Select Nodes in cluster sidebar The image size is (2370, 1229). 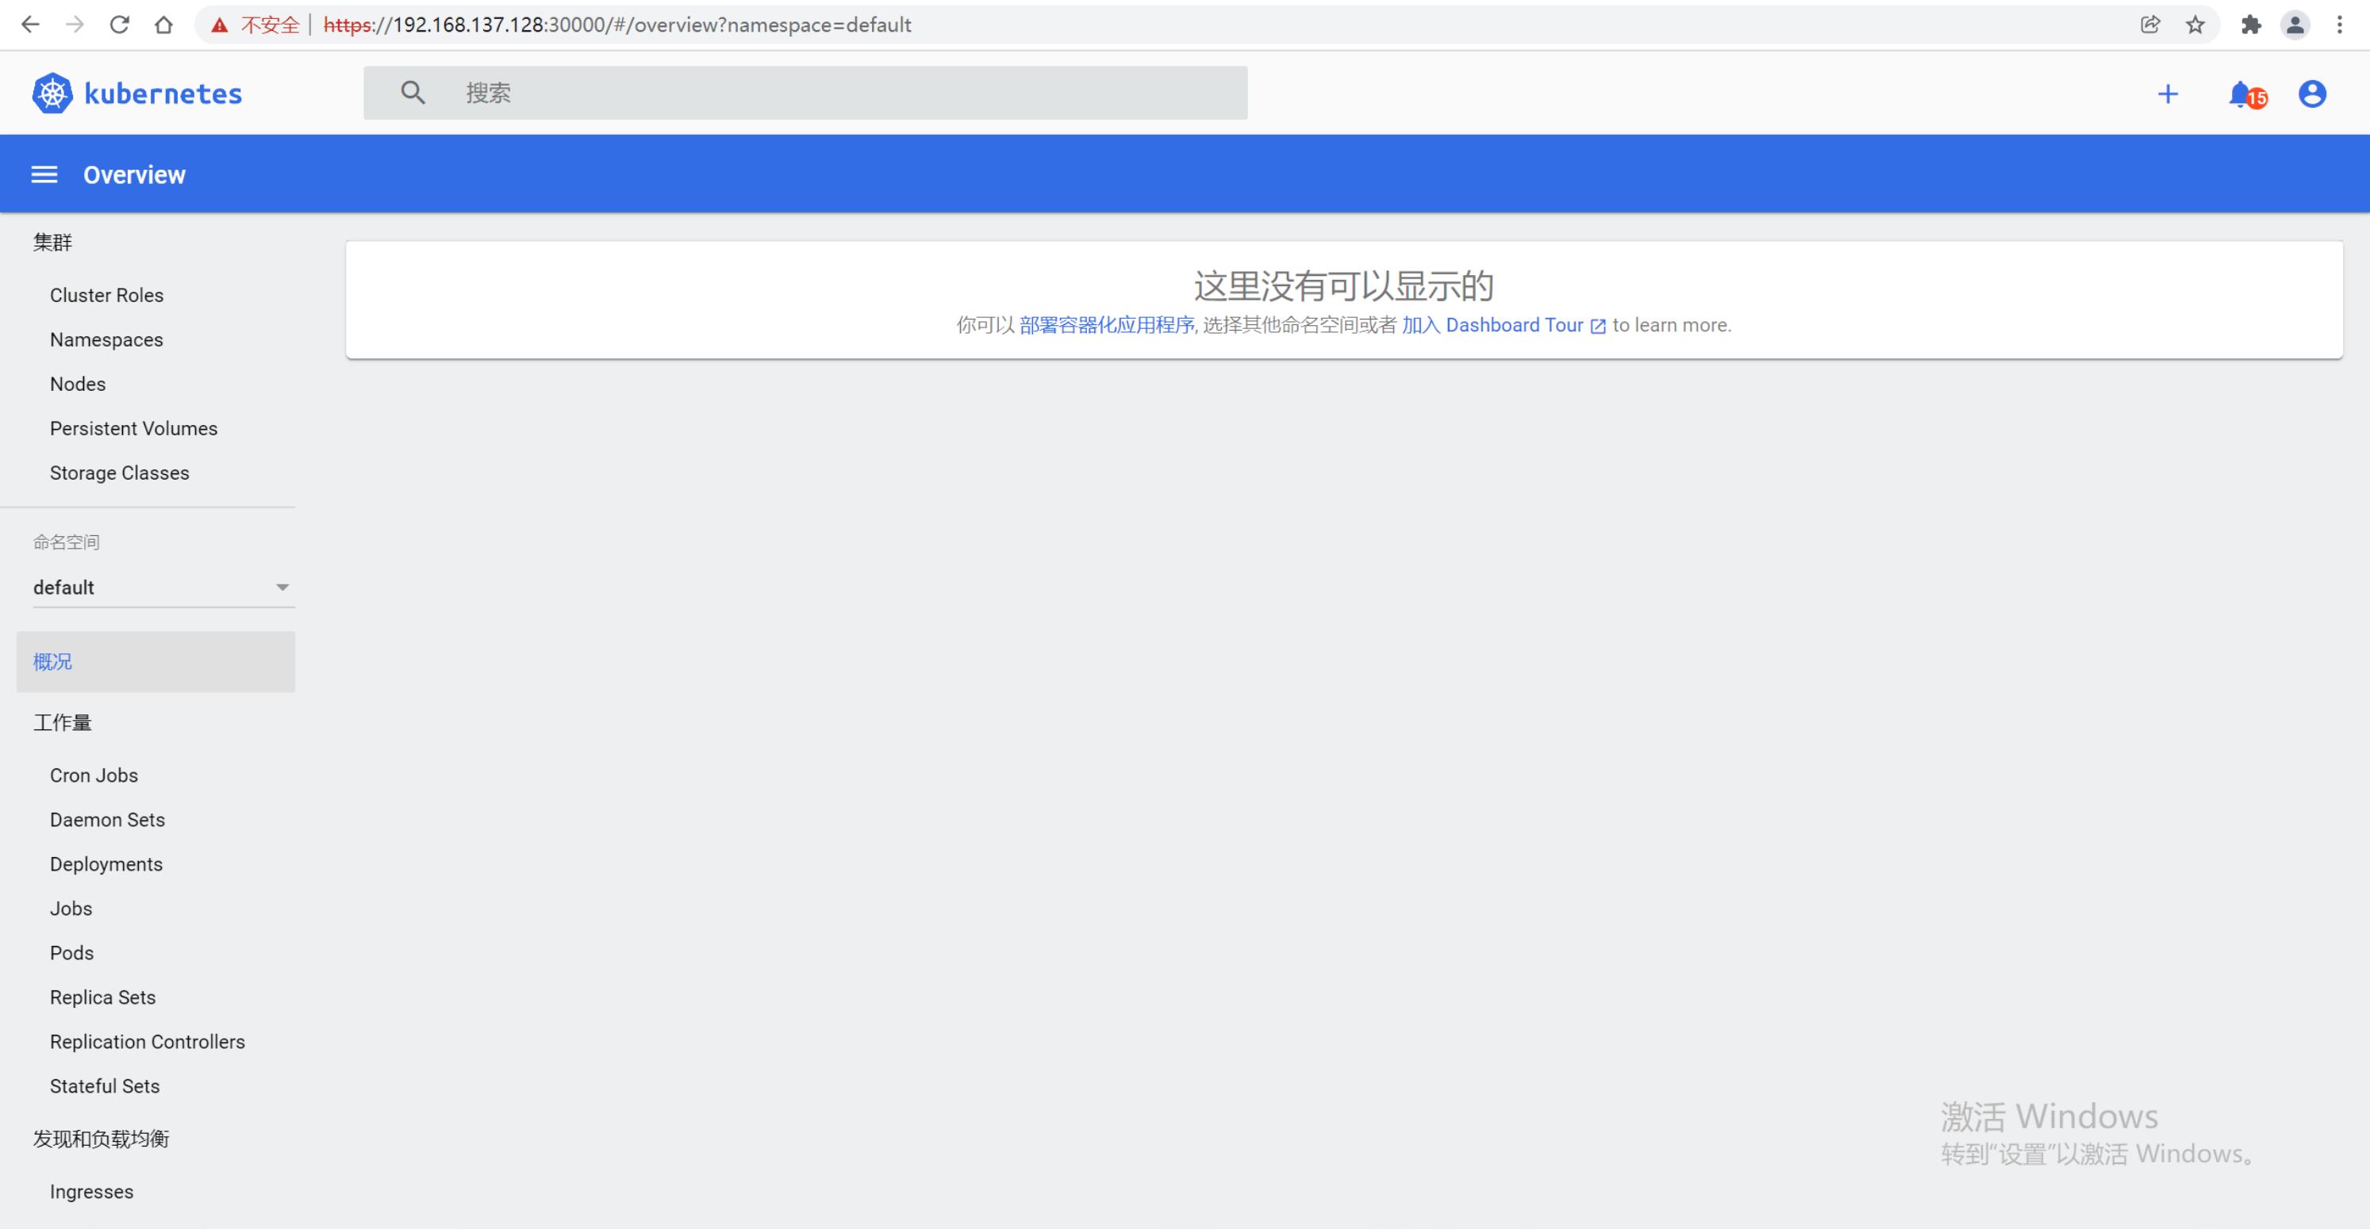(79, 384)
